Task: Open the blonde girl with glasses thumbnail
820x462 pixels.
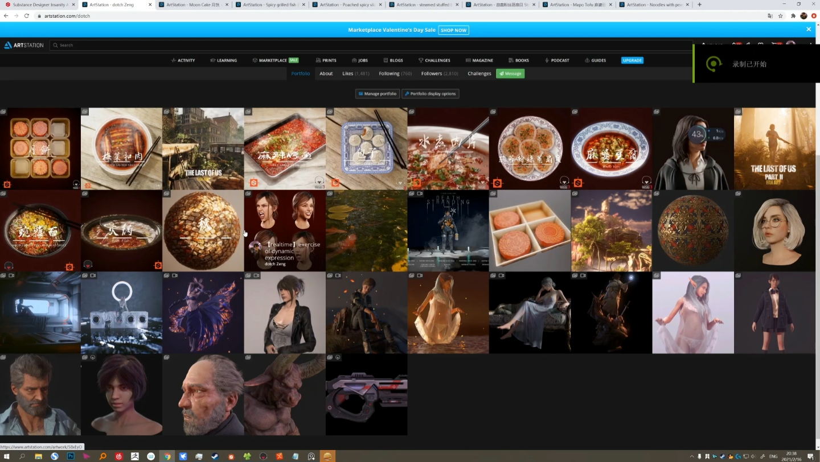Action: click(x=775, y=230)
